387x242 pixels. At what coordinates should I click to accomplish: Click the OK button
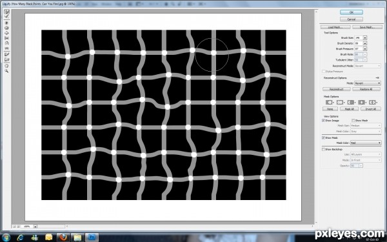click(x=352, y=12)
